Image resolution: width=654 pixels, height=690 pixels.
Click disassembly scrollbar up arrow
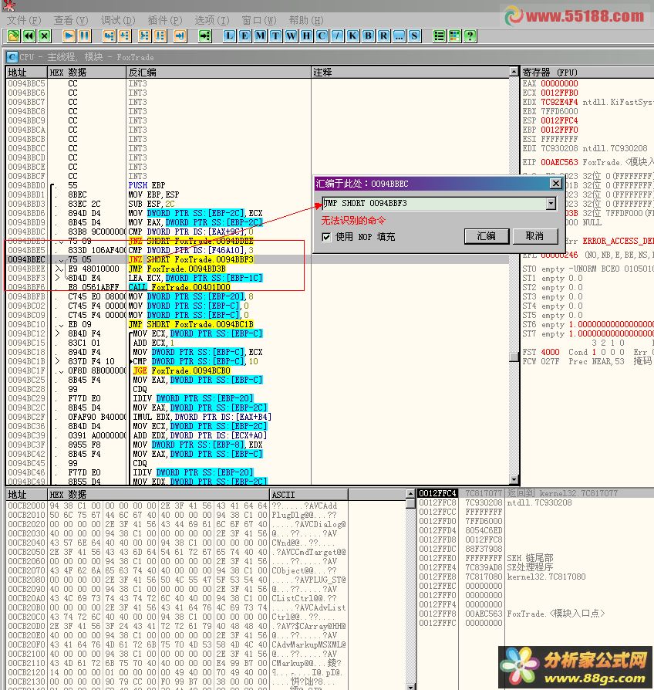pos(514,71)
